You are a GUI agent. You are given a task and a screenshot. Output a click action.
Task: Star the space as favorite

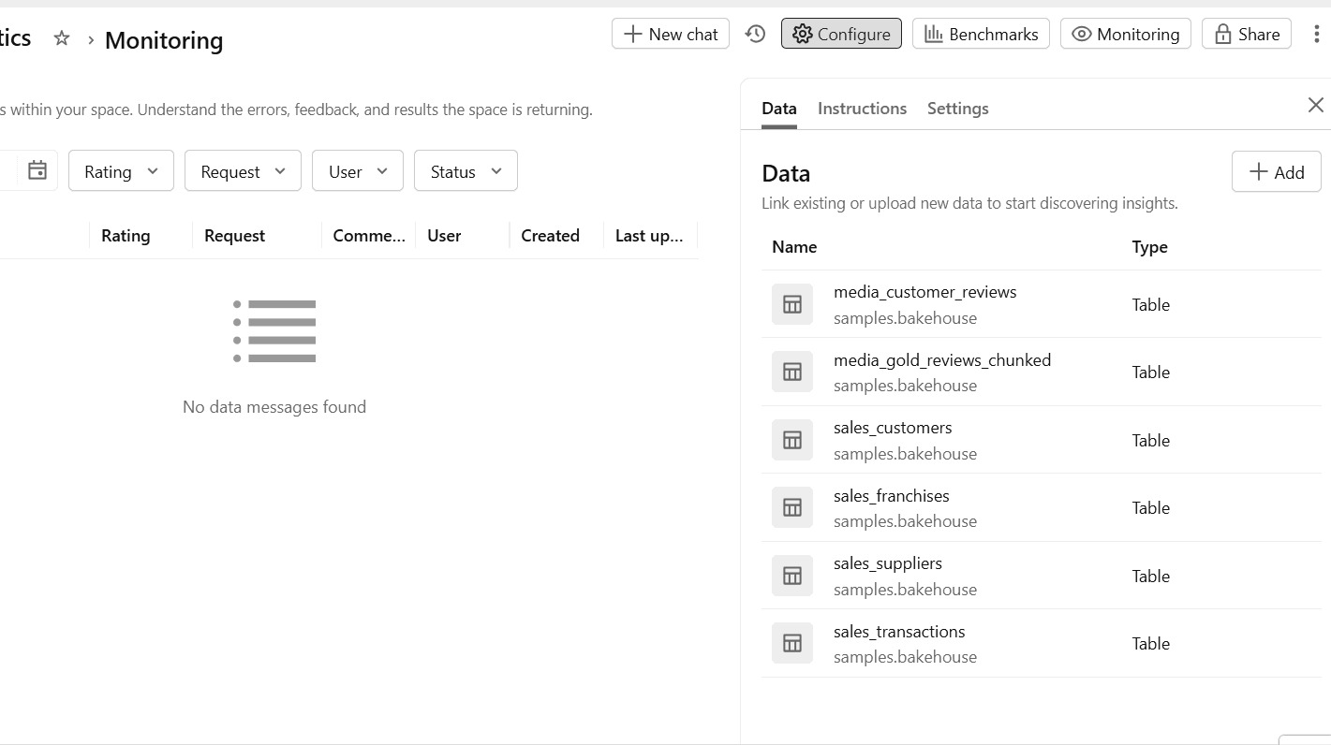61,38
